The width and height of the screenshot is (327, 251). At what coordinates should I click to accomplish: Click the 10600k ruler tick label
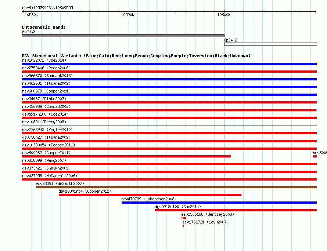click(x=224, y=15)
